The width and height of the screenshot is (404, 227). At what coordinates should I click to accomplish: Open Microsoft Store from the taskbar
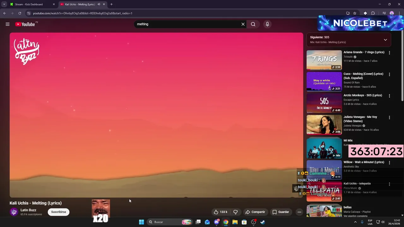coord(244,222)
